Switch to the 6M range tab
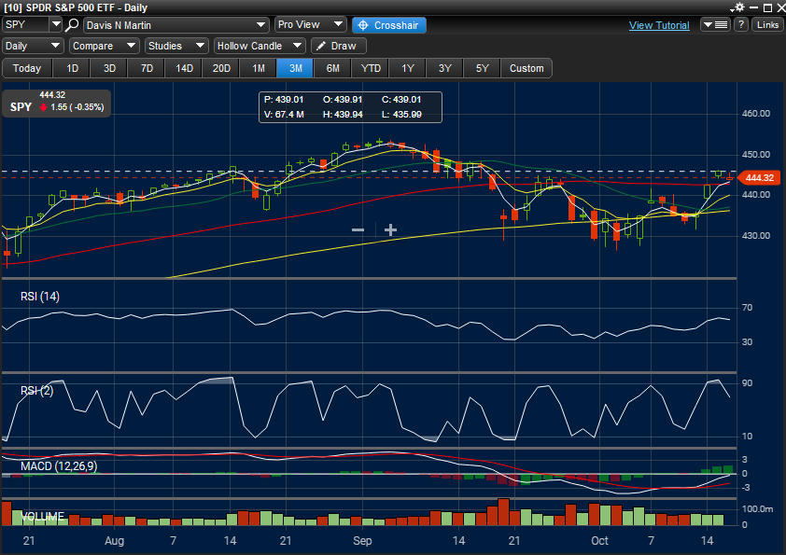Screen dimensions: 786x555 [333, 68]
